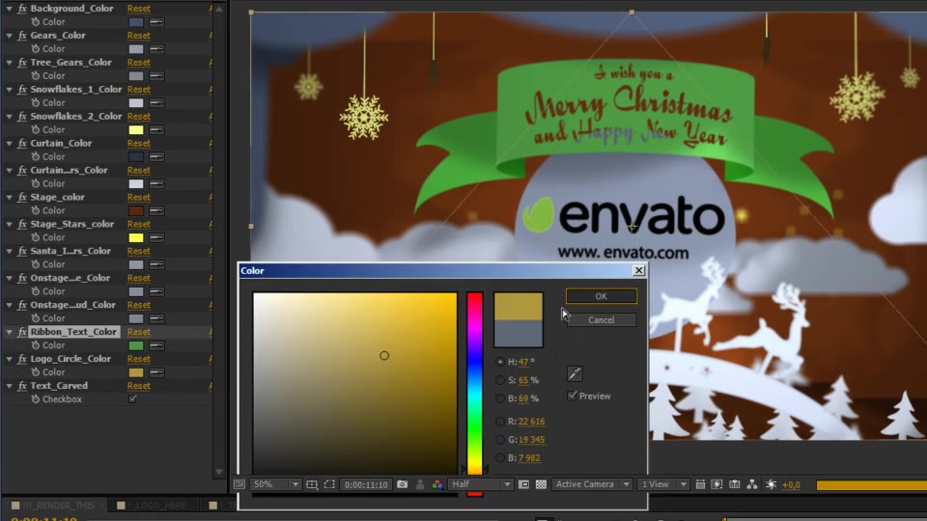Open grid and guide options icon
This screenshot has width=927, height=521.
(x=312, y=484)
